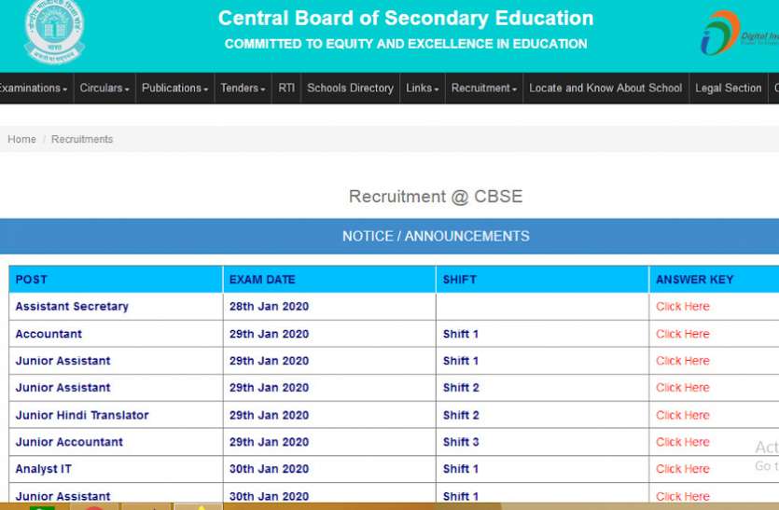Open the Links dropdown menu
Screen dimensions: 779x510
(423, 89)
